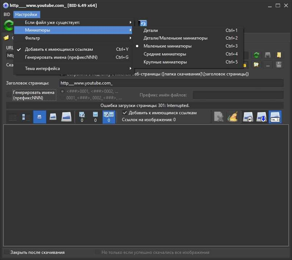This screenshot has height=260, width=292.
Task: Choose 'Генерировать имена (префиксNNN)' in the menu
Action: point(73,57)
